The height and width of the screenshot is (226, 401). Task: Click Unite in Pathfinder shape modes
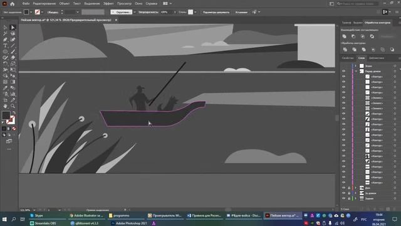[344, 36]
